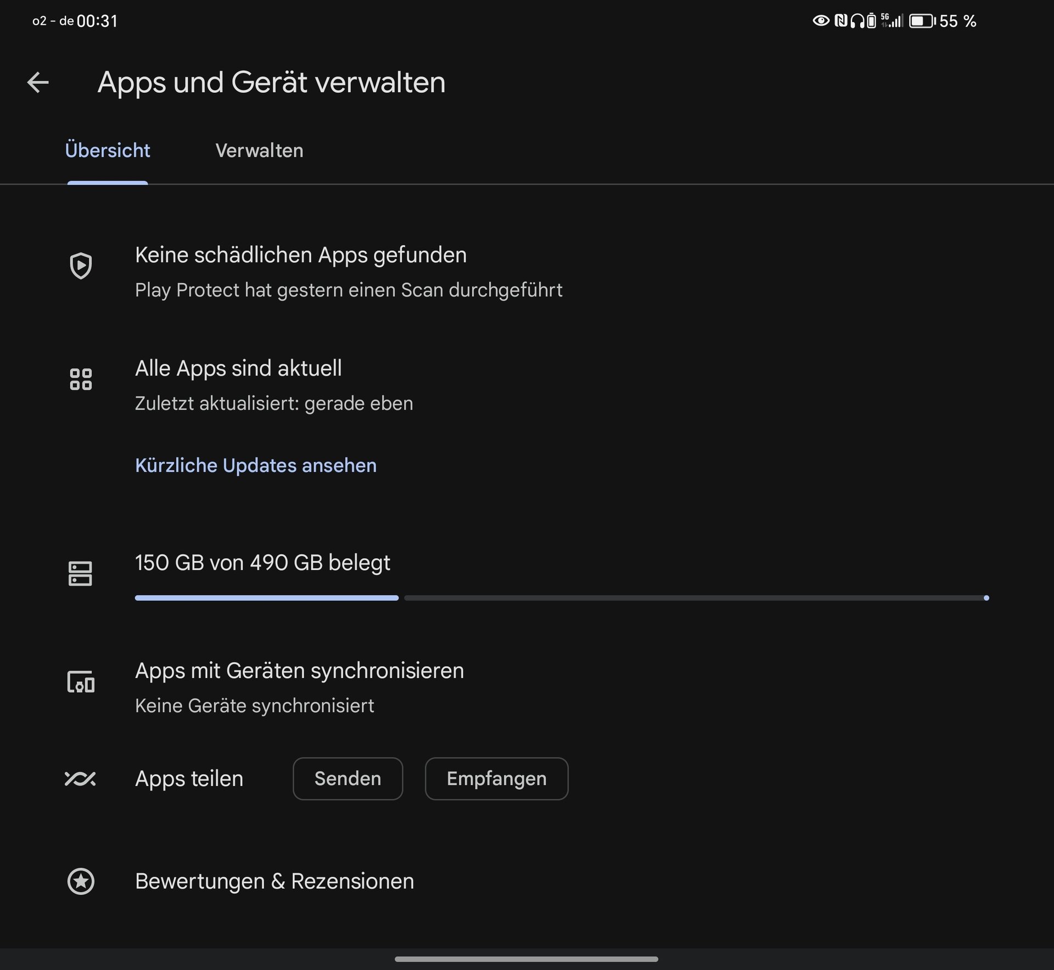Tap the star reviews icon
Image resolution: width=1054 pixels, height=970 pixels.
click(81, 882)
